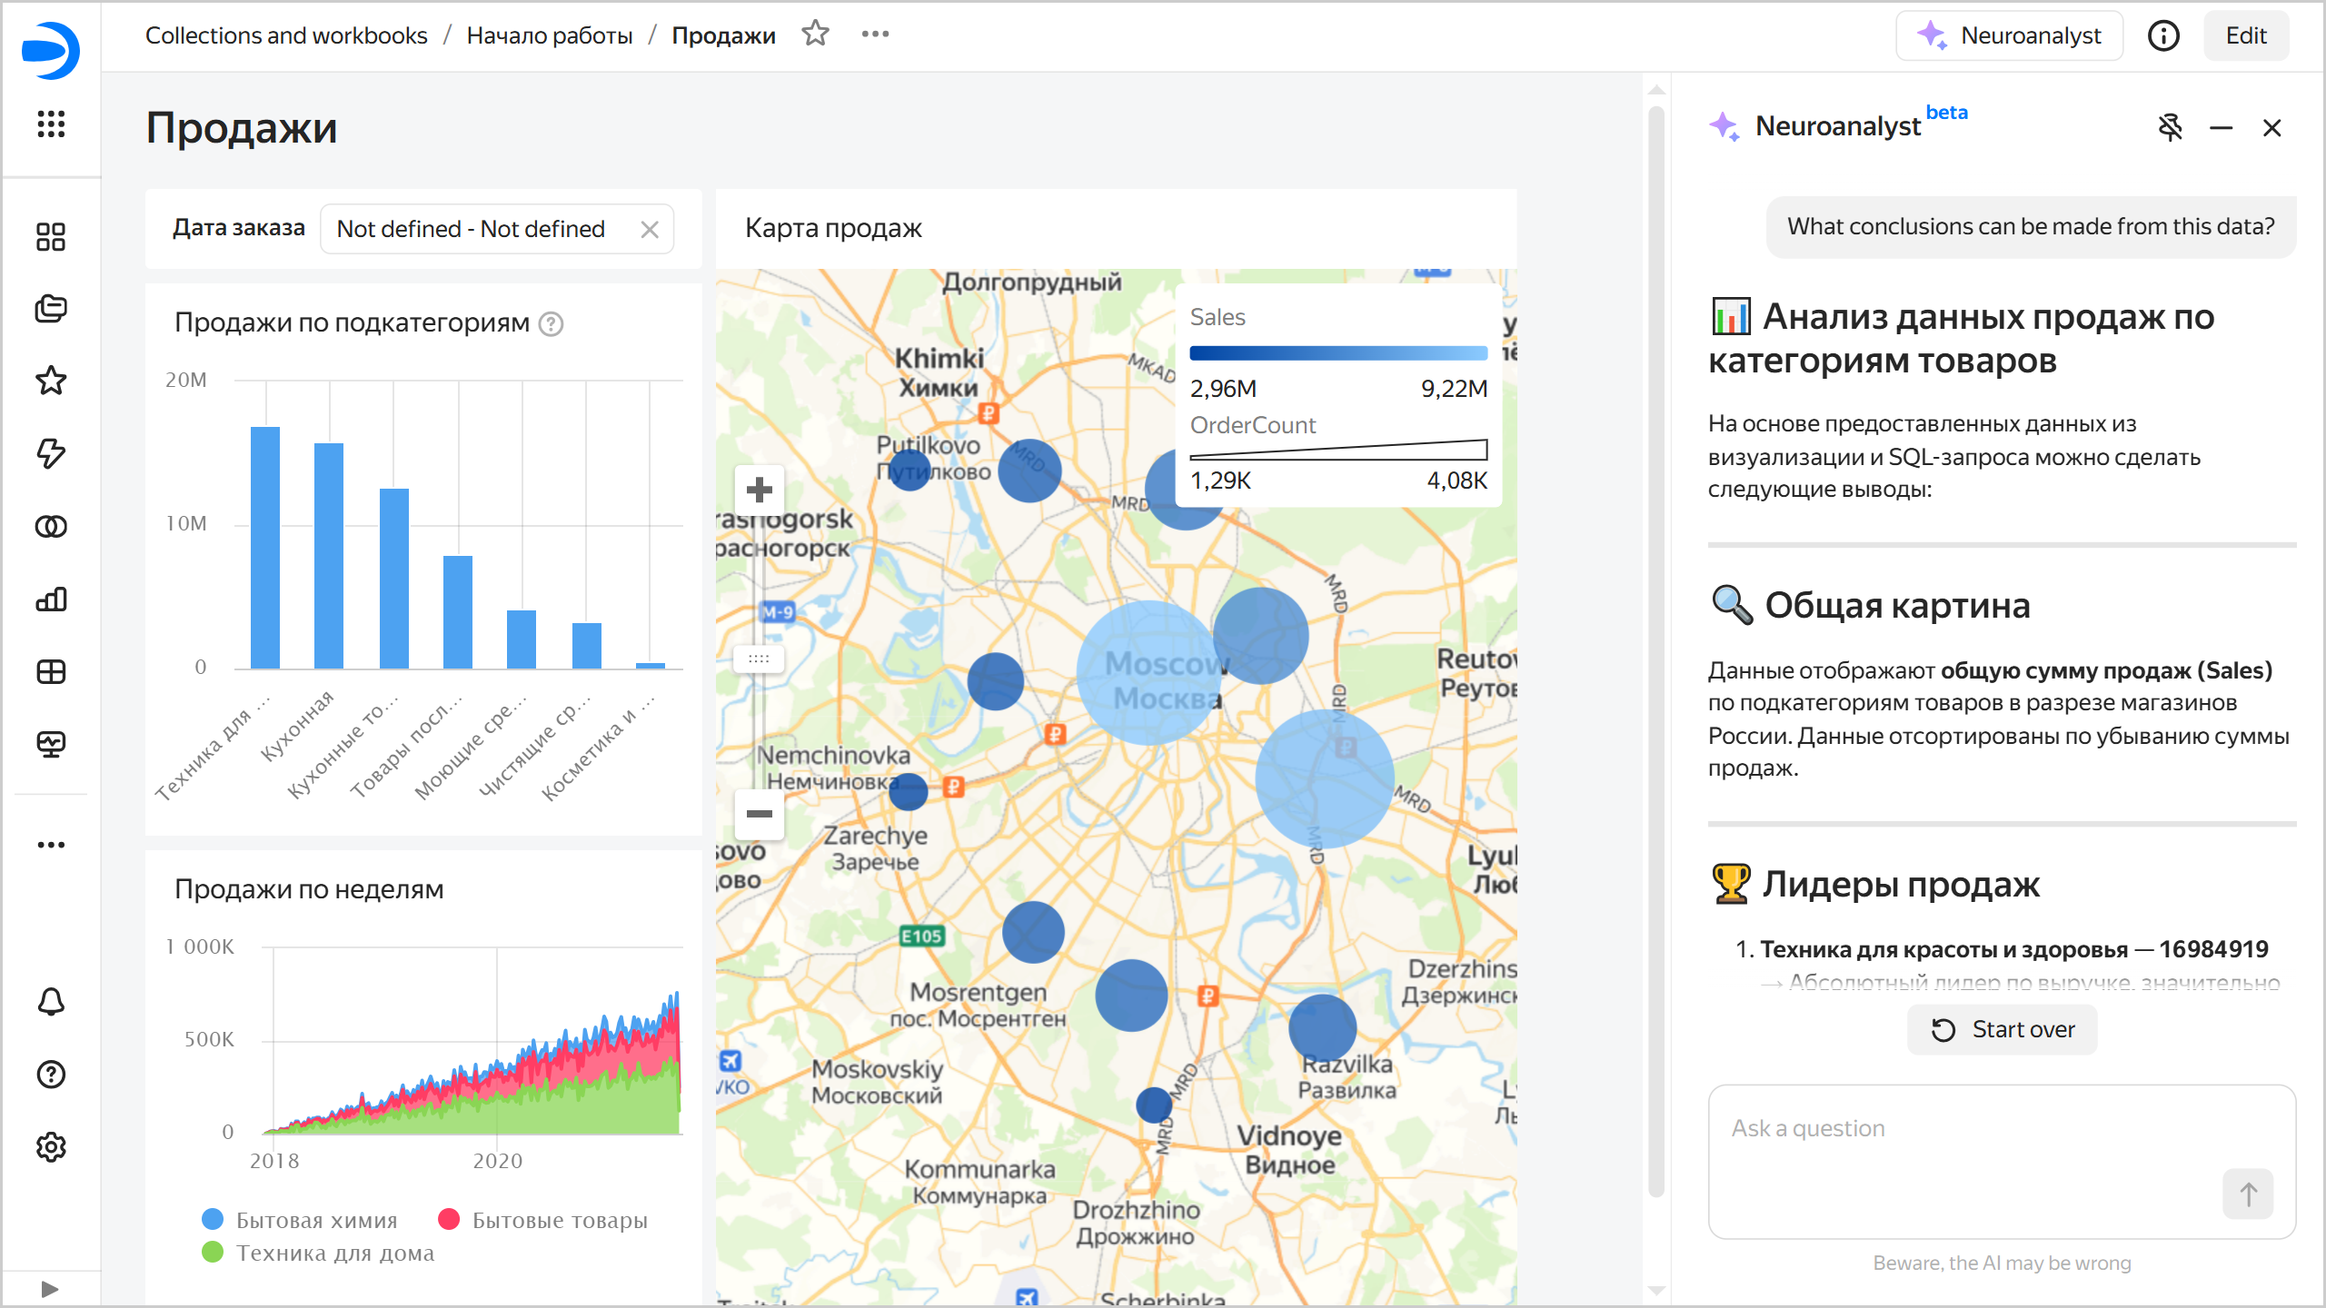The image size is (2326, 1308).
Task: Zoom in on the sales map
Action: pyautogui.click(x=759, y=490)
